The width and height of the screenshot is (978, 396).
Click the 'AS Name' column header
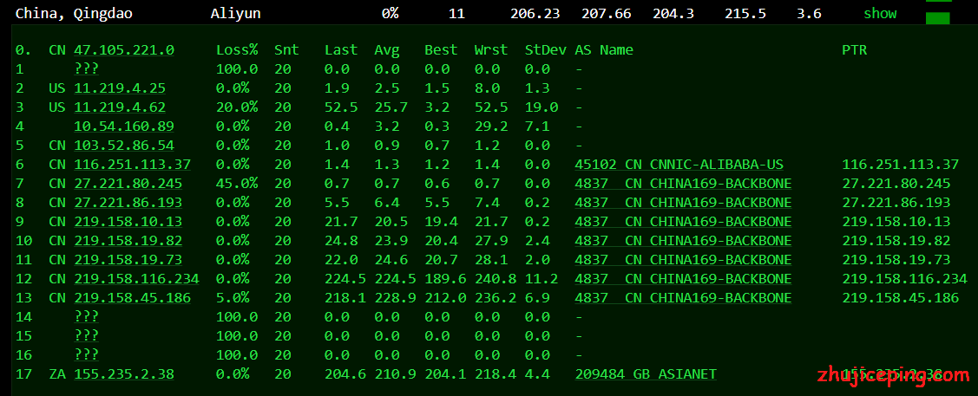pos(604,49)
